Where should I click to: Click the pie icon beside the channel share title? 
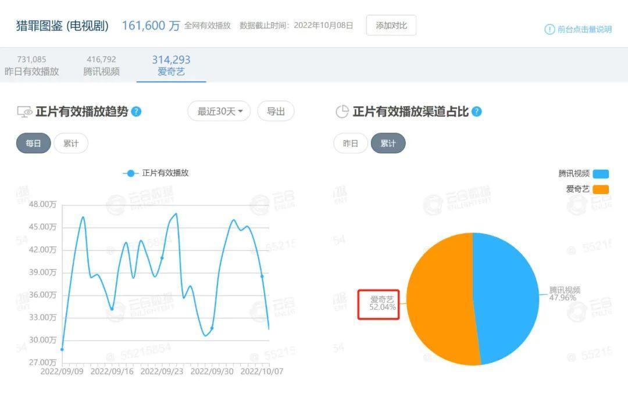click(342, 112)
